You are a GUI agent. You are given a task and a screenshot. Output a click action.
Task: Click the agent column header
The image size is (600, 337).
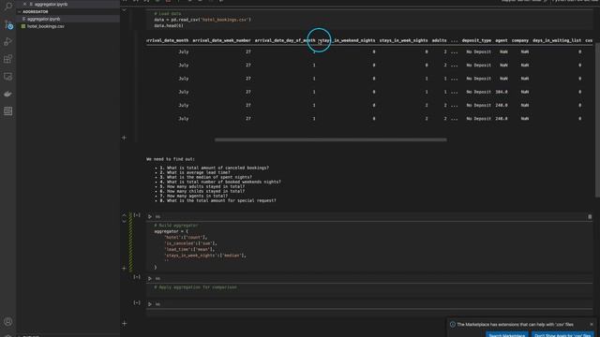[x=502, y=40]
